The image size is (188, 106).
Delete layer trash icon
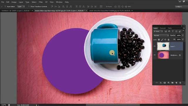[x=180, y=83]
